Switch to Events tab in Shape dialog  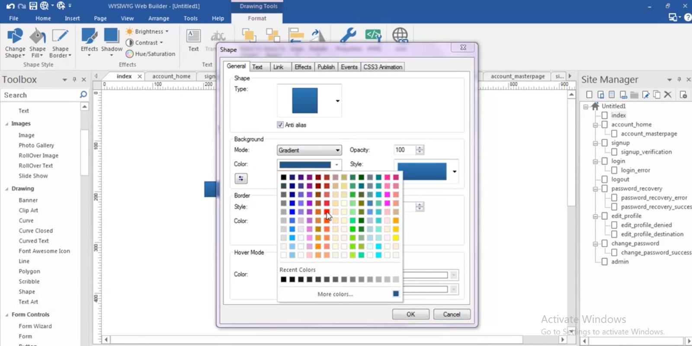[x=349, y=67]
